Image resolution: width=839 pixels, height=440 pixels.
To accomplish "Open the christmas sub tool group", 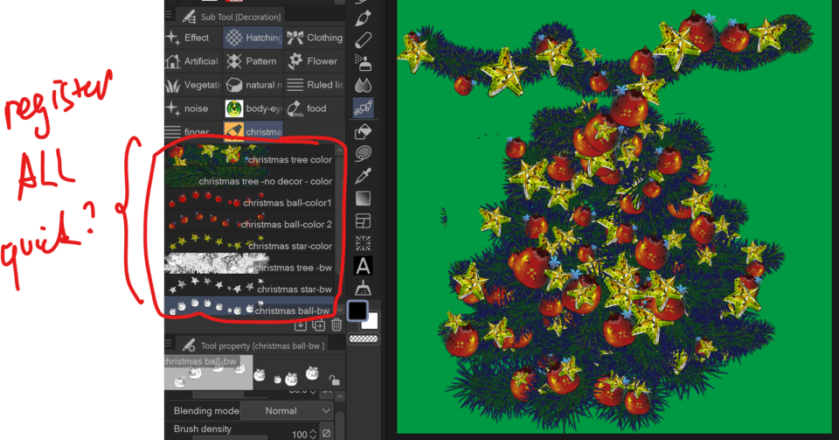I will (x=253, y=131).
